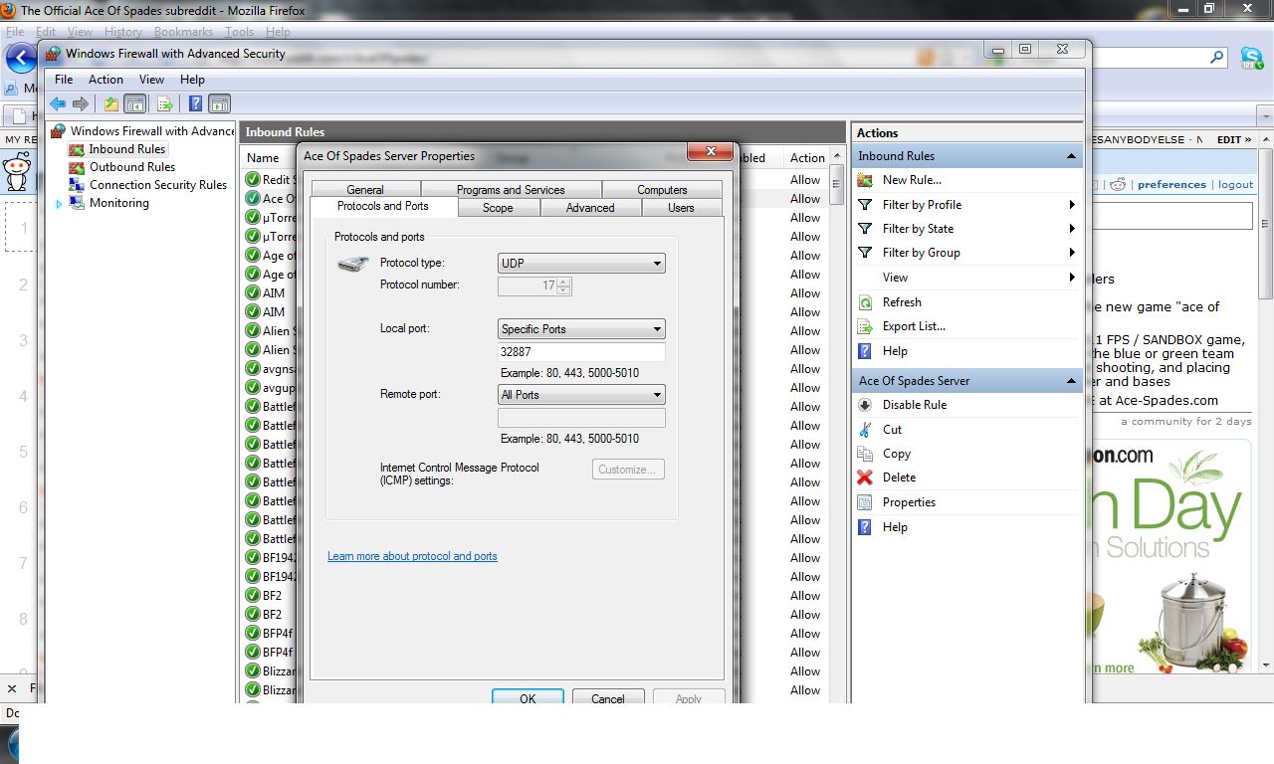The height and width of the screenshot is (764, 1274).
Task: Click the Filter by State funnel icon
Action: coord(865,228)
